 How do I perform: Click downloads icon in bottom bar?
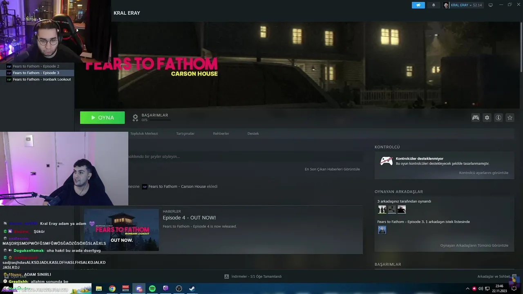[x=226, y=276]
